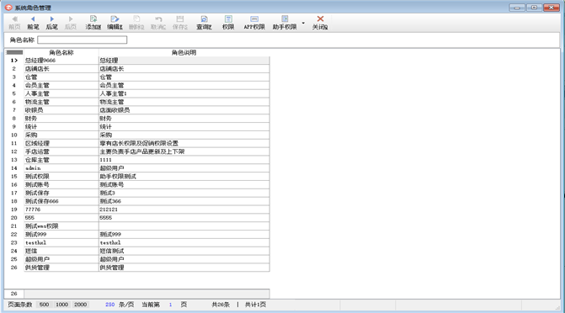Screen dimensions: 565x313
Task: Select description cell 店面收银员
Action: point(184,110)
